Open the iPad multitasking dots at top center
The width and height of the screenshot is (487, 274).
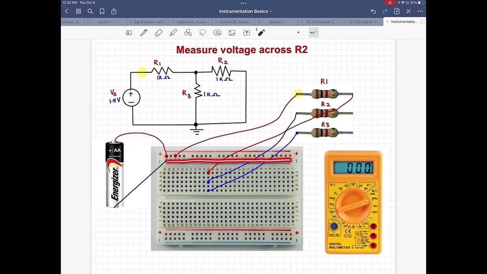(243, 3)
